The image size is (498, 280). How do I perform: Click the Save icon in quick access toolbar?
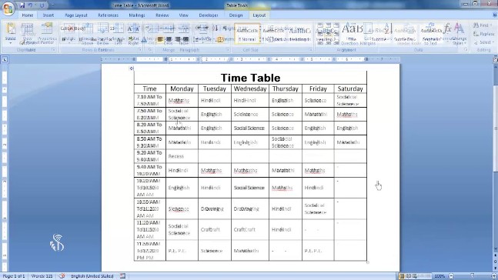(22, 5)
